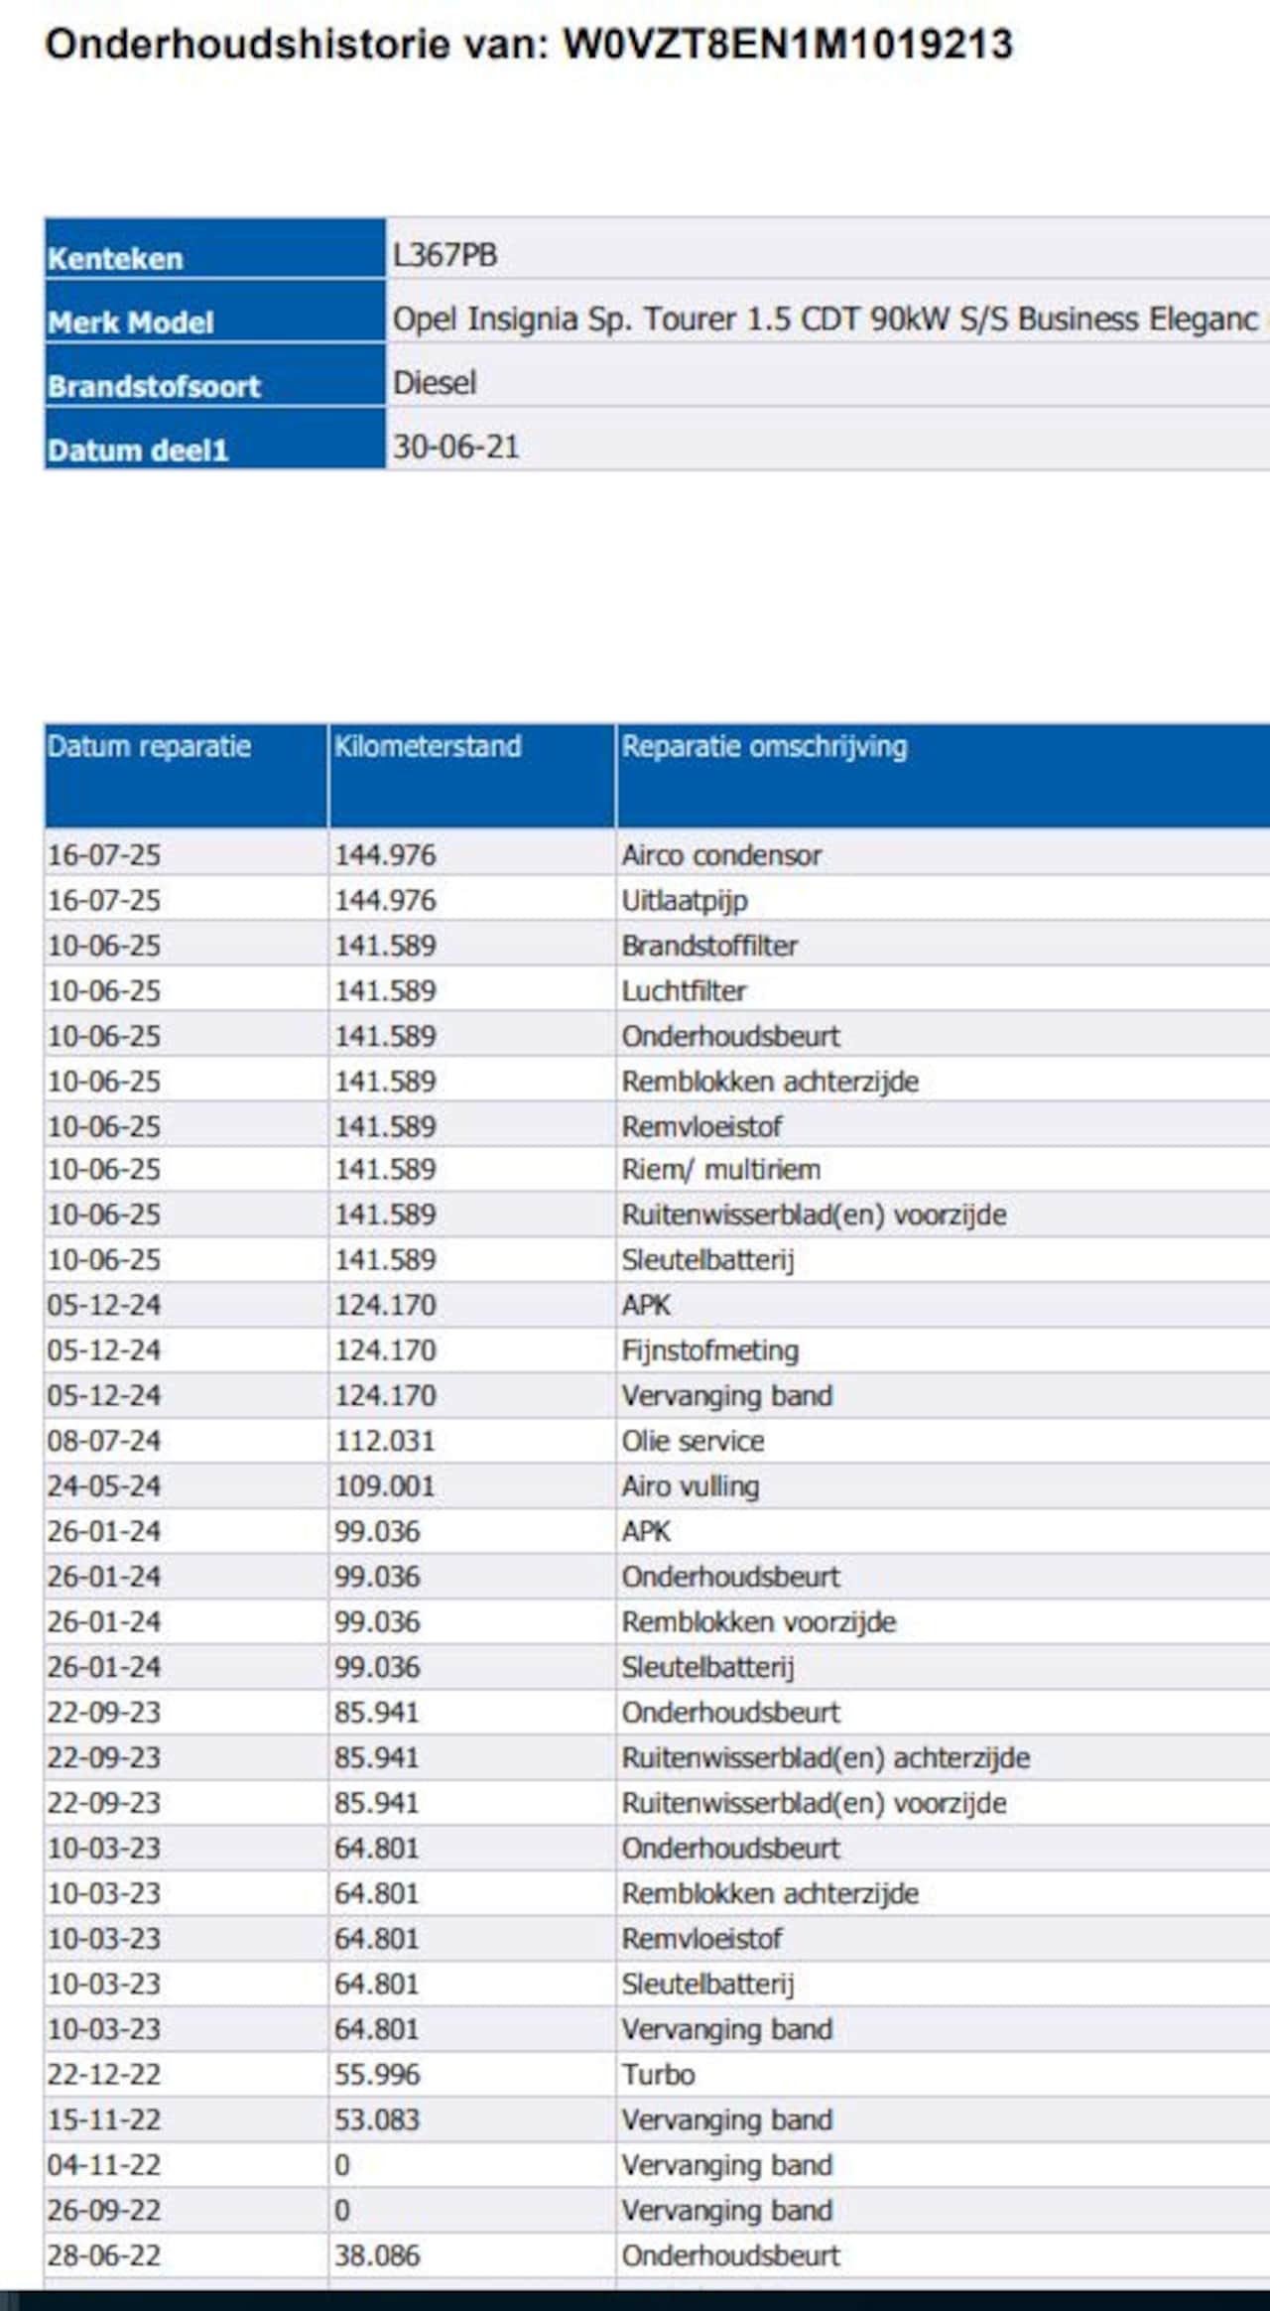This screenshot has width=1270, height=2311.
Task: Click the Fijnstofmeting entry
Action: (709, 1350)
